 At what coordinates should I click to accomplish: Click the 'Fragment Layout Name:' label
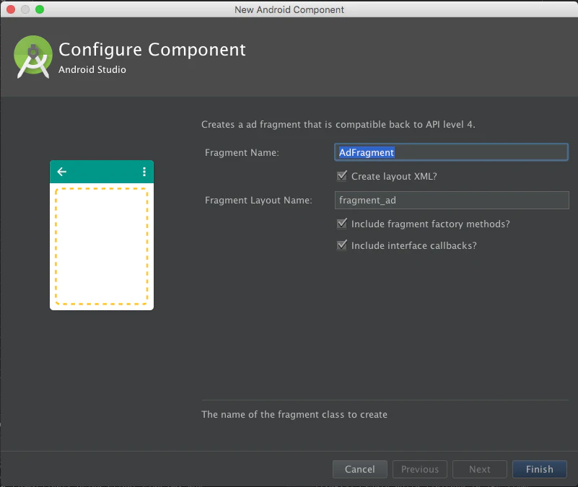click(258, 200)
